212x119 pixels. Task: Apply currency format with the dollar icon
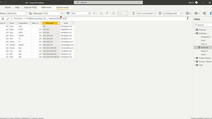click(x=94, y=13)
